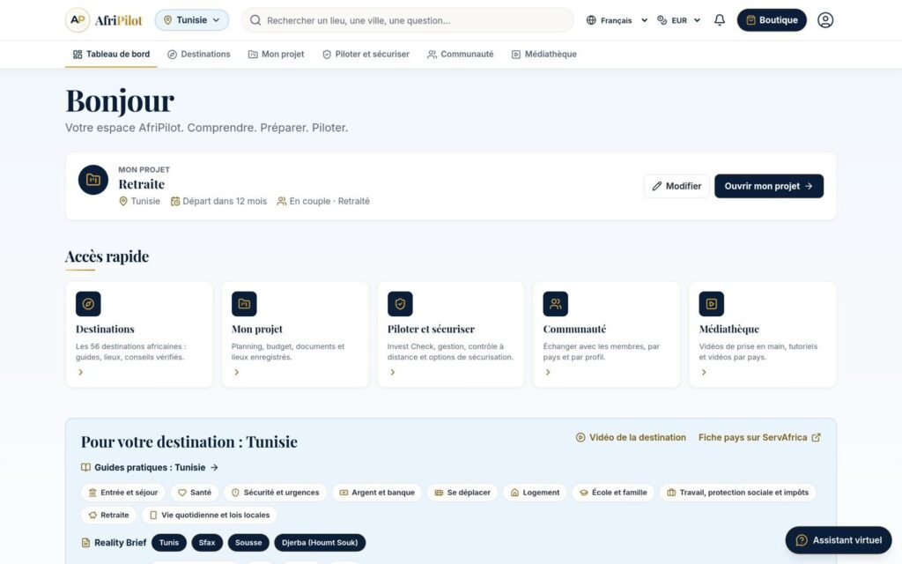
Task: Click the Destinations card arrow chevron
Action: pyautogui.click(x=80, y=373)
